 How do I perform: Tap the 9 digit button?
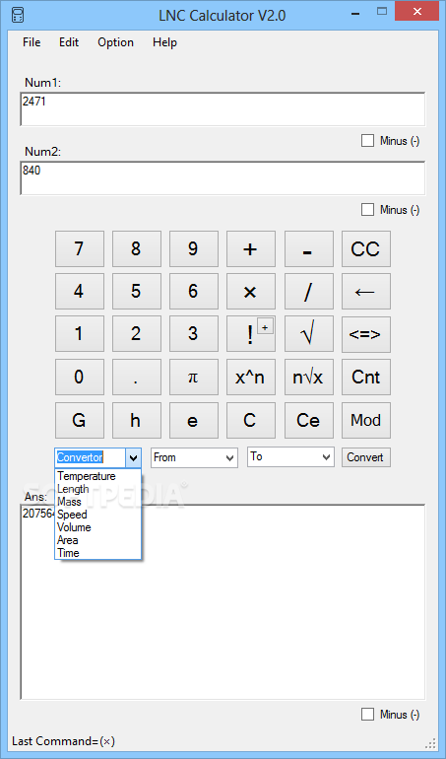[194, 248]
